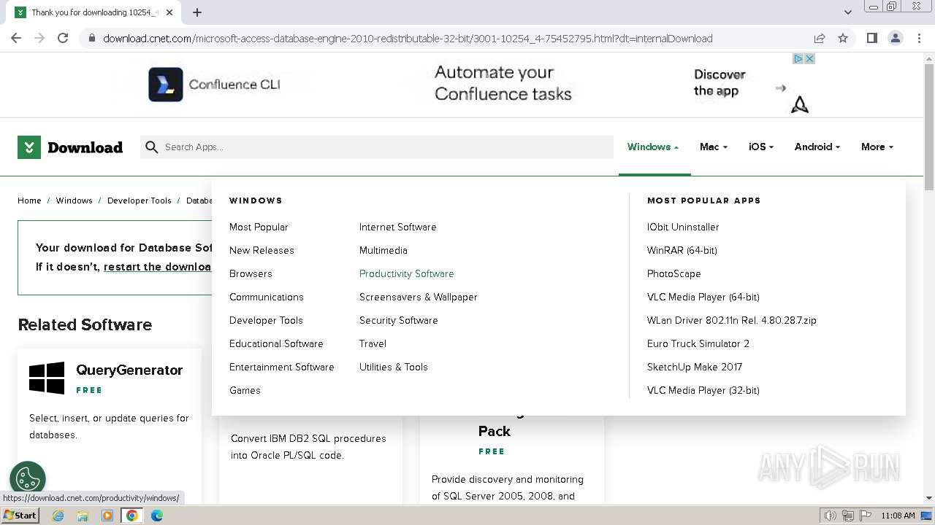The height and width of the screenshot is (525, 935).
Task: Click the browser back arrow
Action: coord(16,38)
